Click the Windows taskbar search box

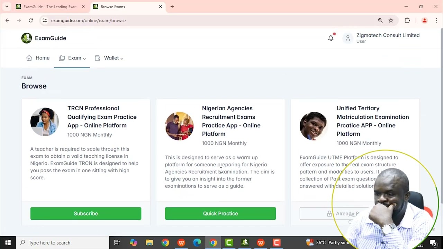point(63,242)
